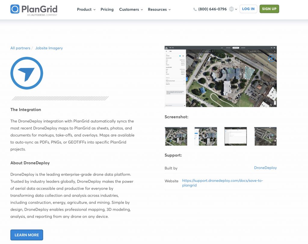Select the third thumbnail showing a white dialog
308x244 pixels.
[236, 136]
